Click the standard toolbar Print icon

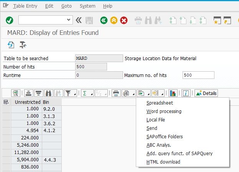point(138,20)
